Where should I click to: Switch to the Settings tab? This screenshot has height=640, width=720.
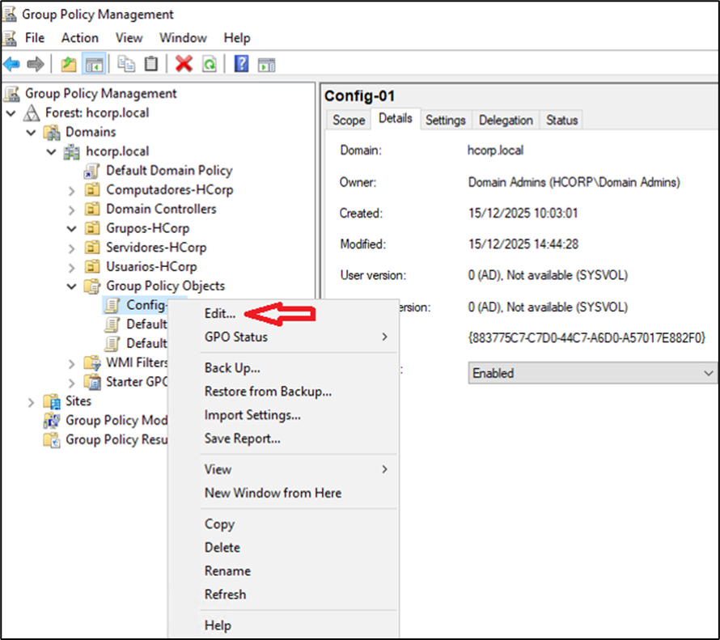tap(445, 120)
